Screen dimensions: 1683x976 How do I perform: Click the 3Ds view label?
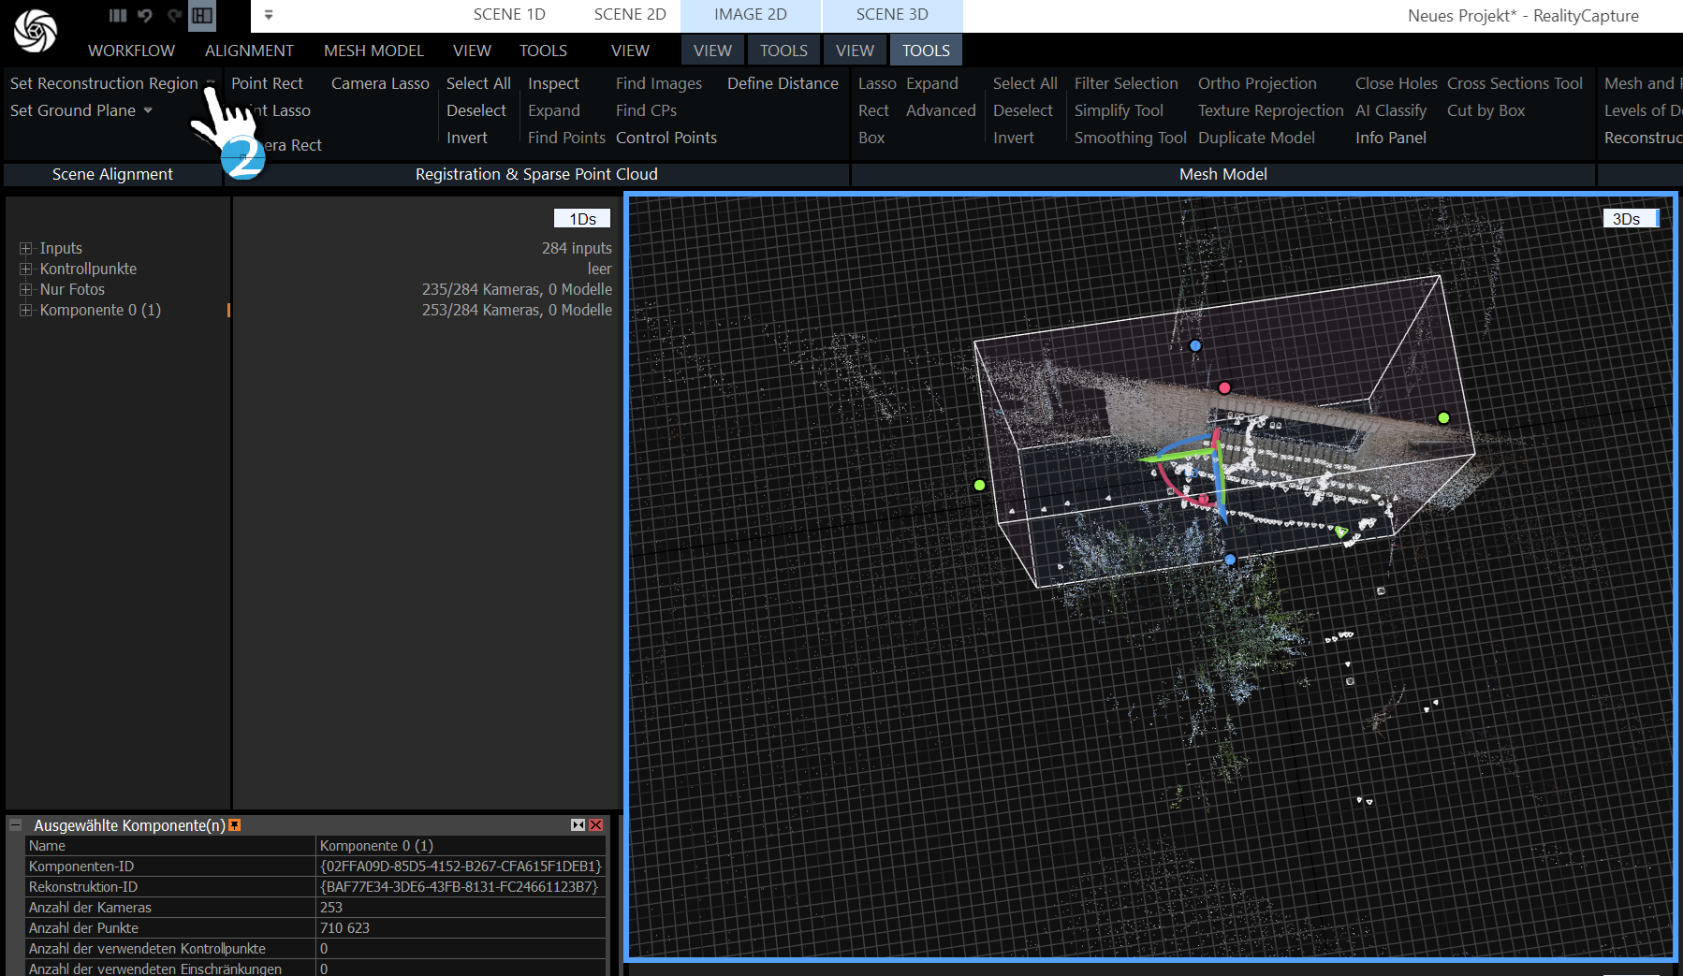tap(1630, 218)
